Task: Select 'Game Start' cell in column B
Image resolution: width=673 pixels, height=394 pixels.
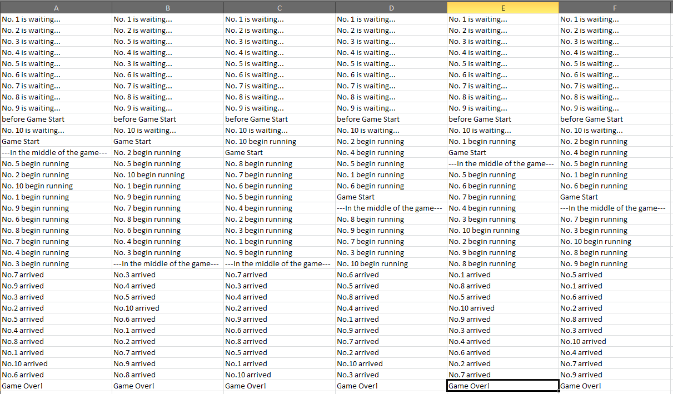Action: pos(168,141)
